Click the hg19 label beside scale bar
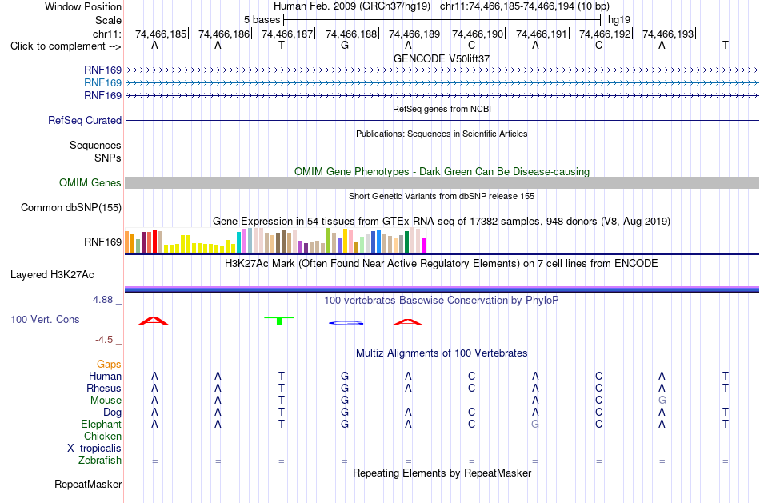 tap(619, 20)
